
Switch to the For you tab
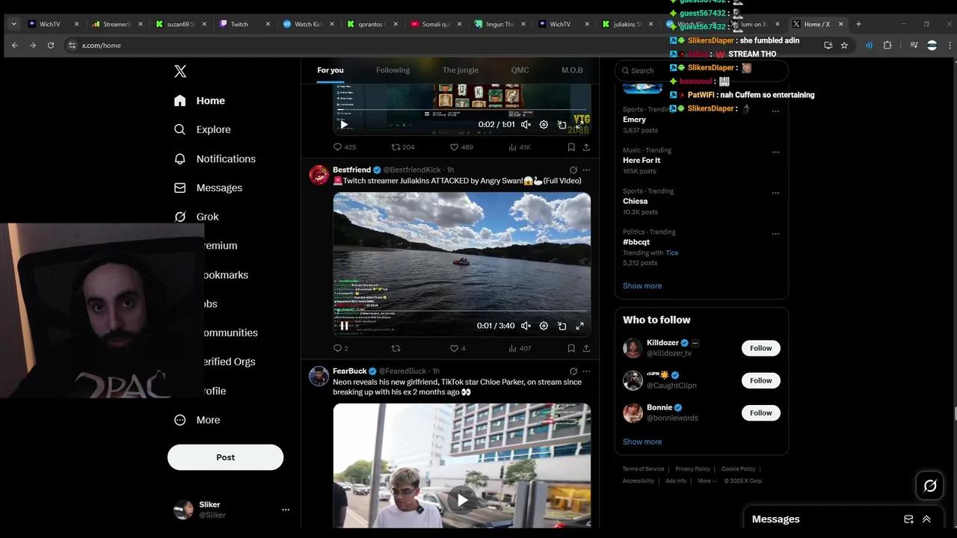point(330,70)
